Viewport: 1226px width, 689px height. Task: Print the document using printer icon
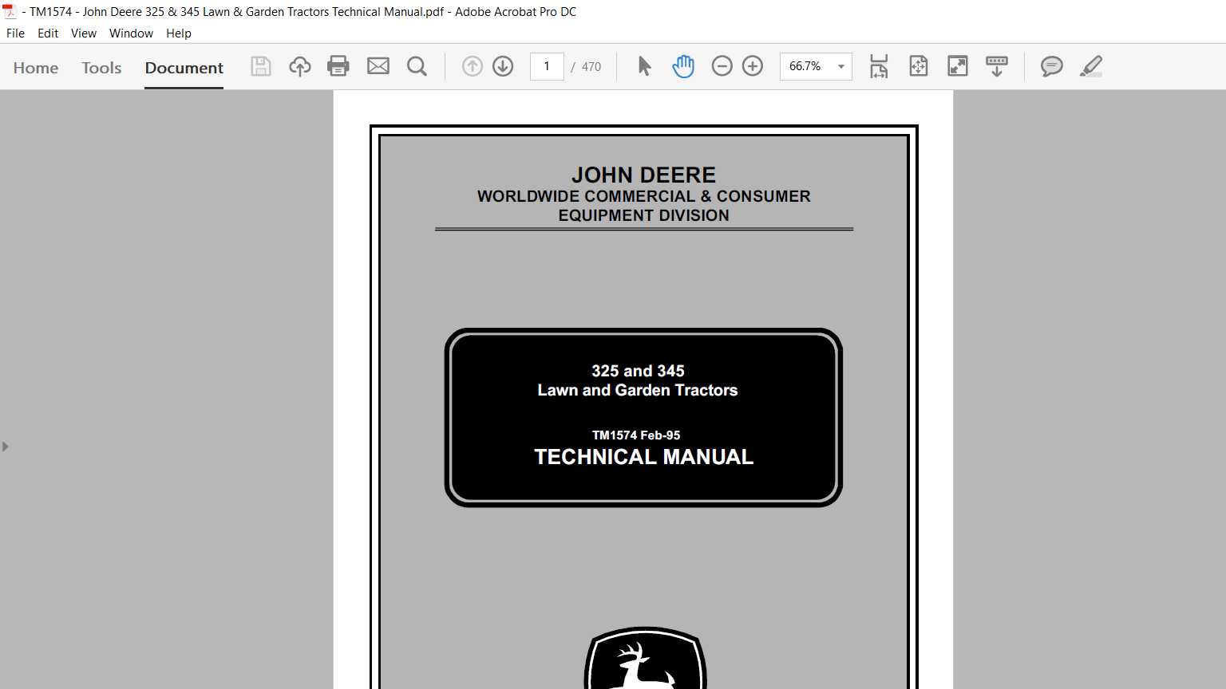pos(338,66)
